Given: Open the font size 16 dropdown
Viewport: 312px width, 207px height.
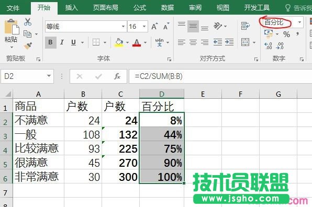Looking at the screenshot, I should click(144, 26).
